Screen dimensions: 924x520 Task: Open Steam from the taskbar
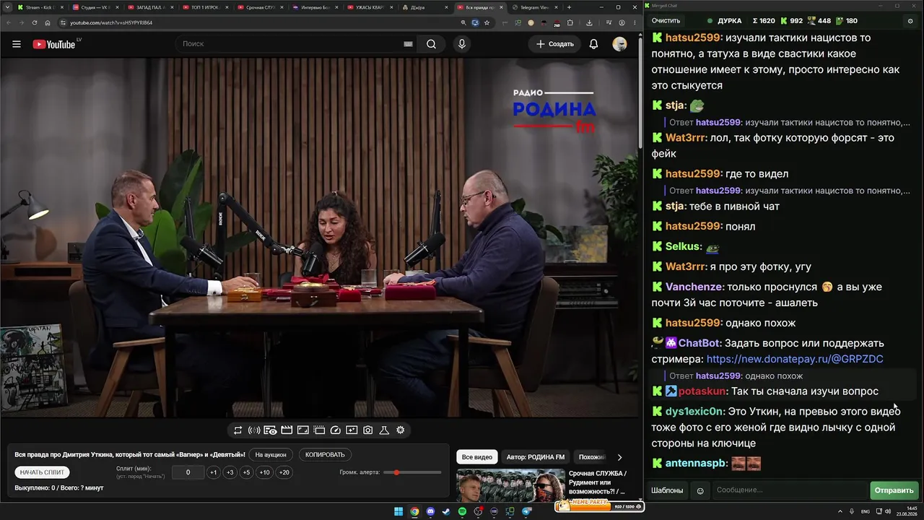click(x=446, y=512)
